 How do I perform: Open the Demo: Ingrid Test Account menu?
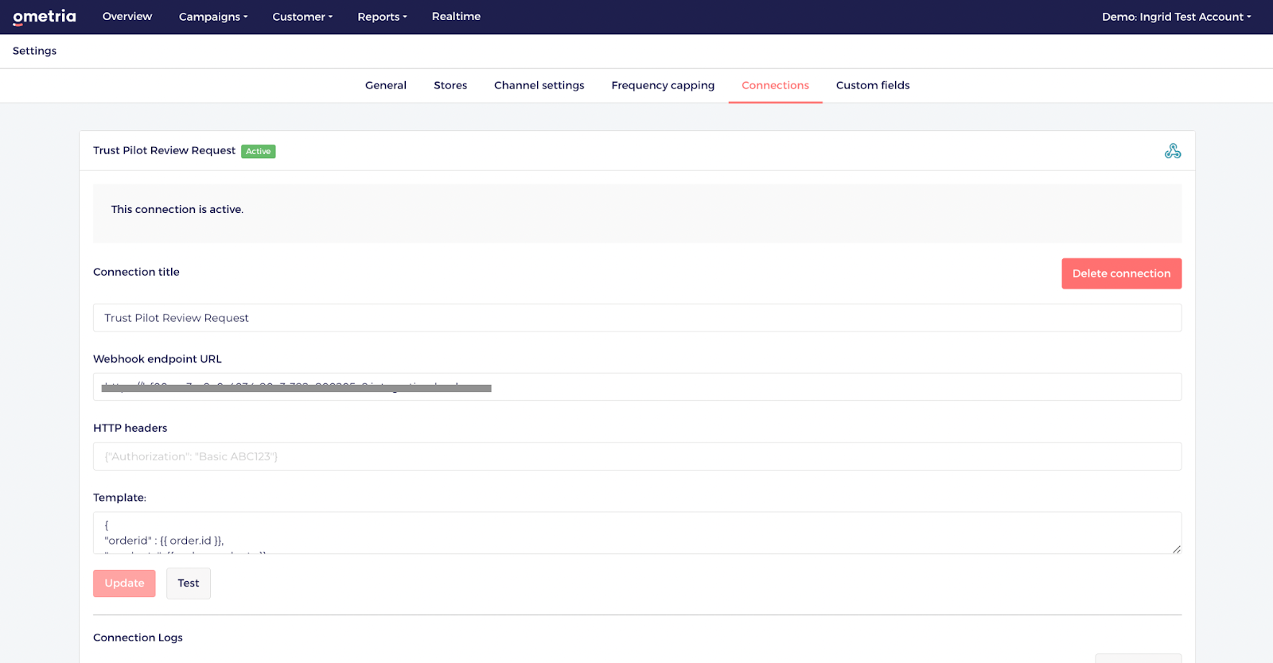tap(1176, 17)
